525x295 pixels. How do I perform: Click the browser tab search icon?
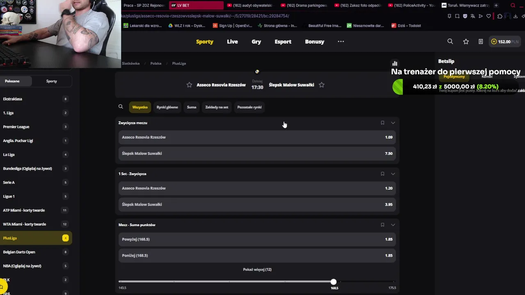click(513, 5)
